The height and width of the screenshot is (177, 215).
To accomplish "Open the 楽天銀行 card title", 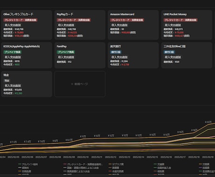I will pyautogui.click(x=115, y=46).
